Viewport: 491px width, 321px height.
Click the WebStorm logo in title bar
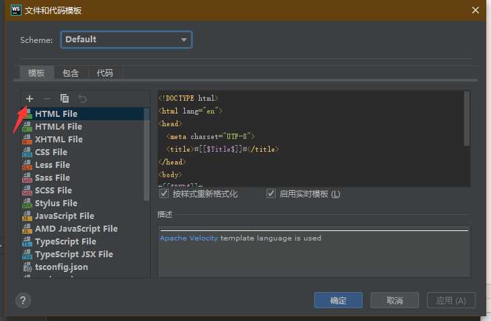16,10
